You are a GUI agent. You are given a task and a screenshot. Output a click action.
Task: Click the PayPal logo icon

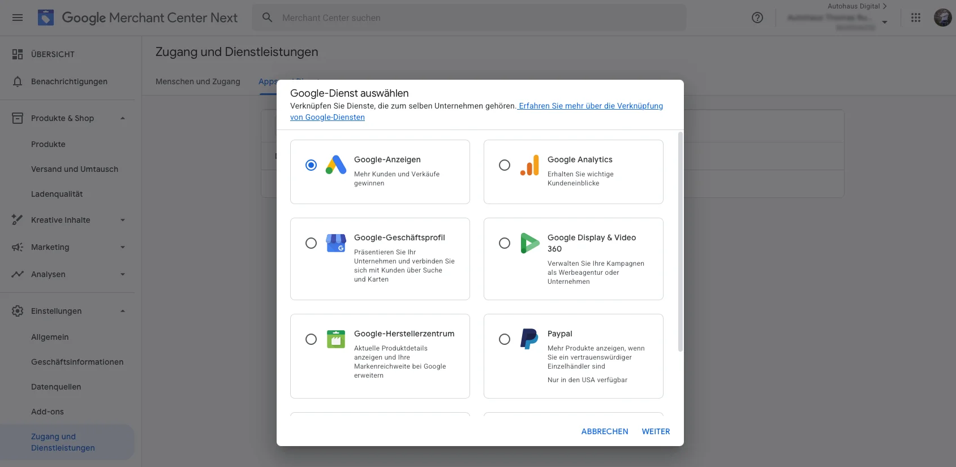point(529,339)
